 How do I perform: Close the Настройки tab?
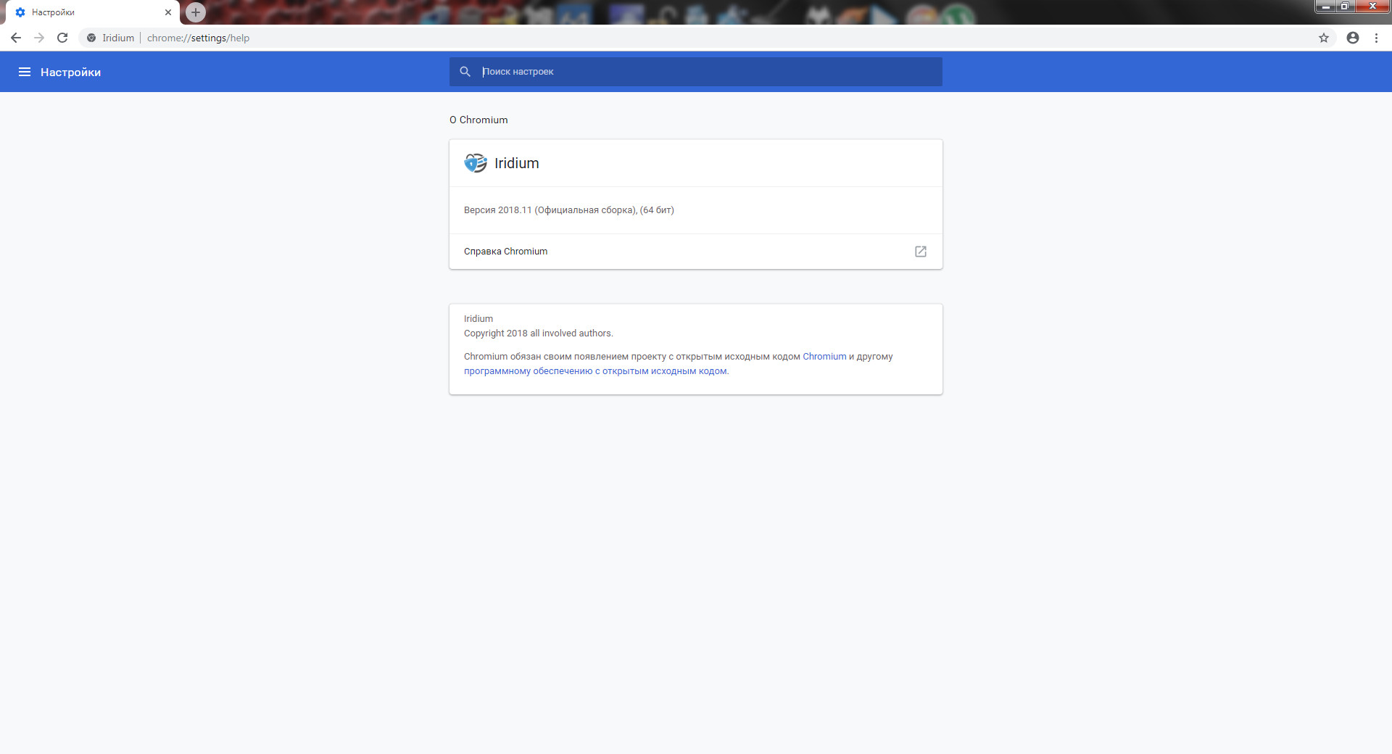coord(168,12)
